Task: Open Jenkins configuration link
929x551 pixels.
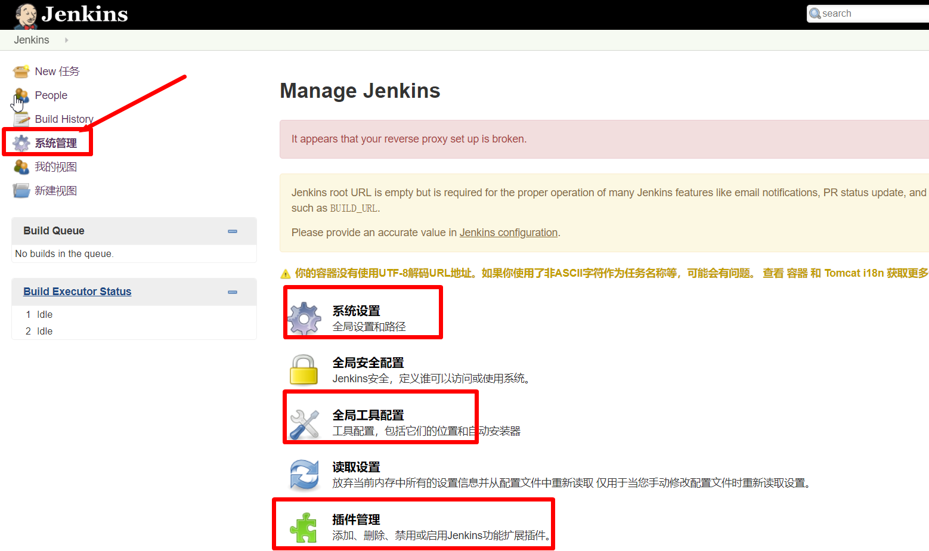Action: 509,233
